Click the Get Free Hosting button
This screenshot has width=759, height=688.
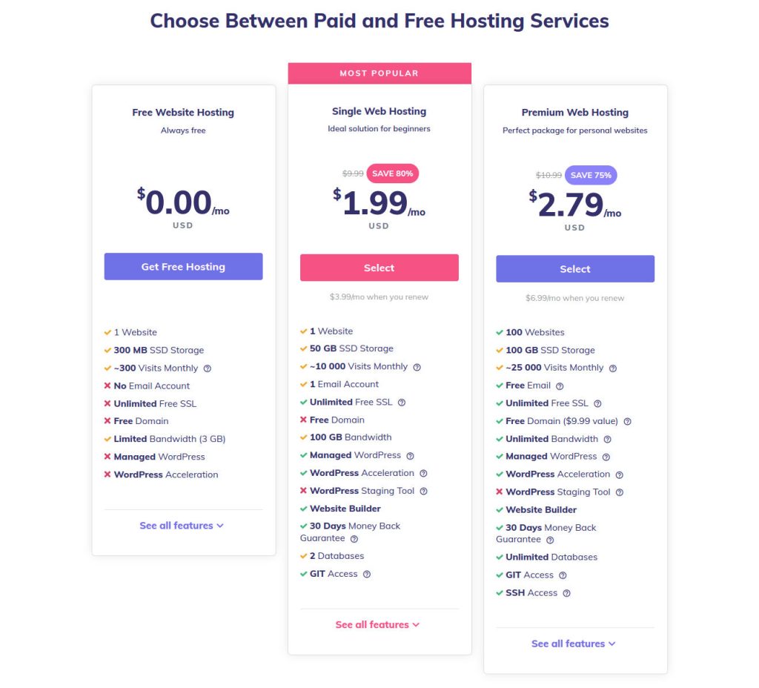(183, 267)
